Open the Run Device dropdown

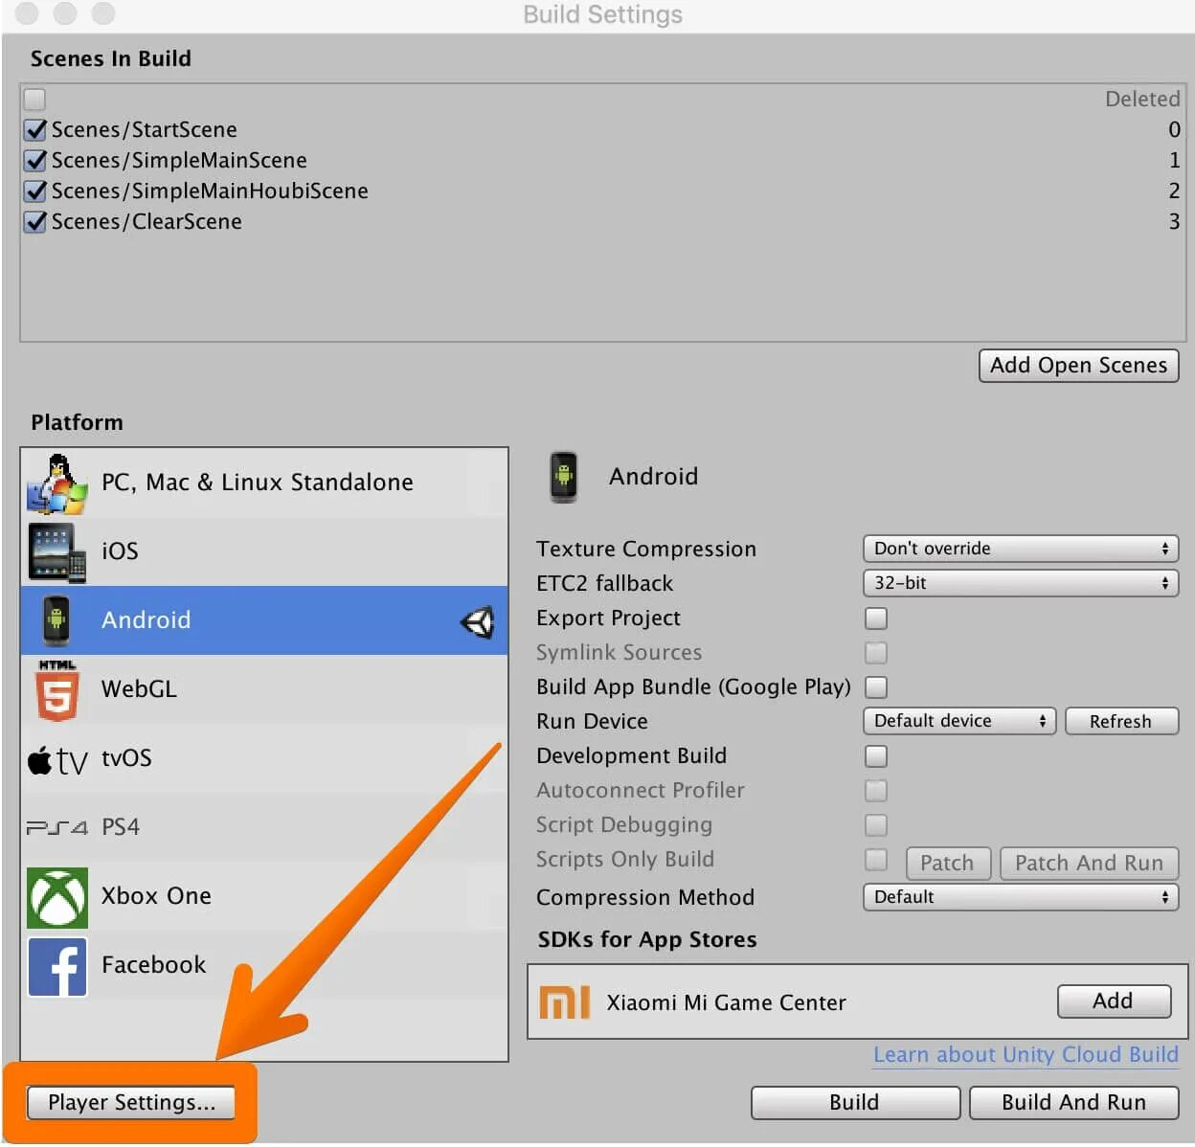(959, 721)
